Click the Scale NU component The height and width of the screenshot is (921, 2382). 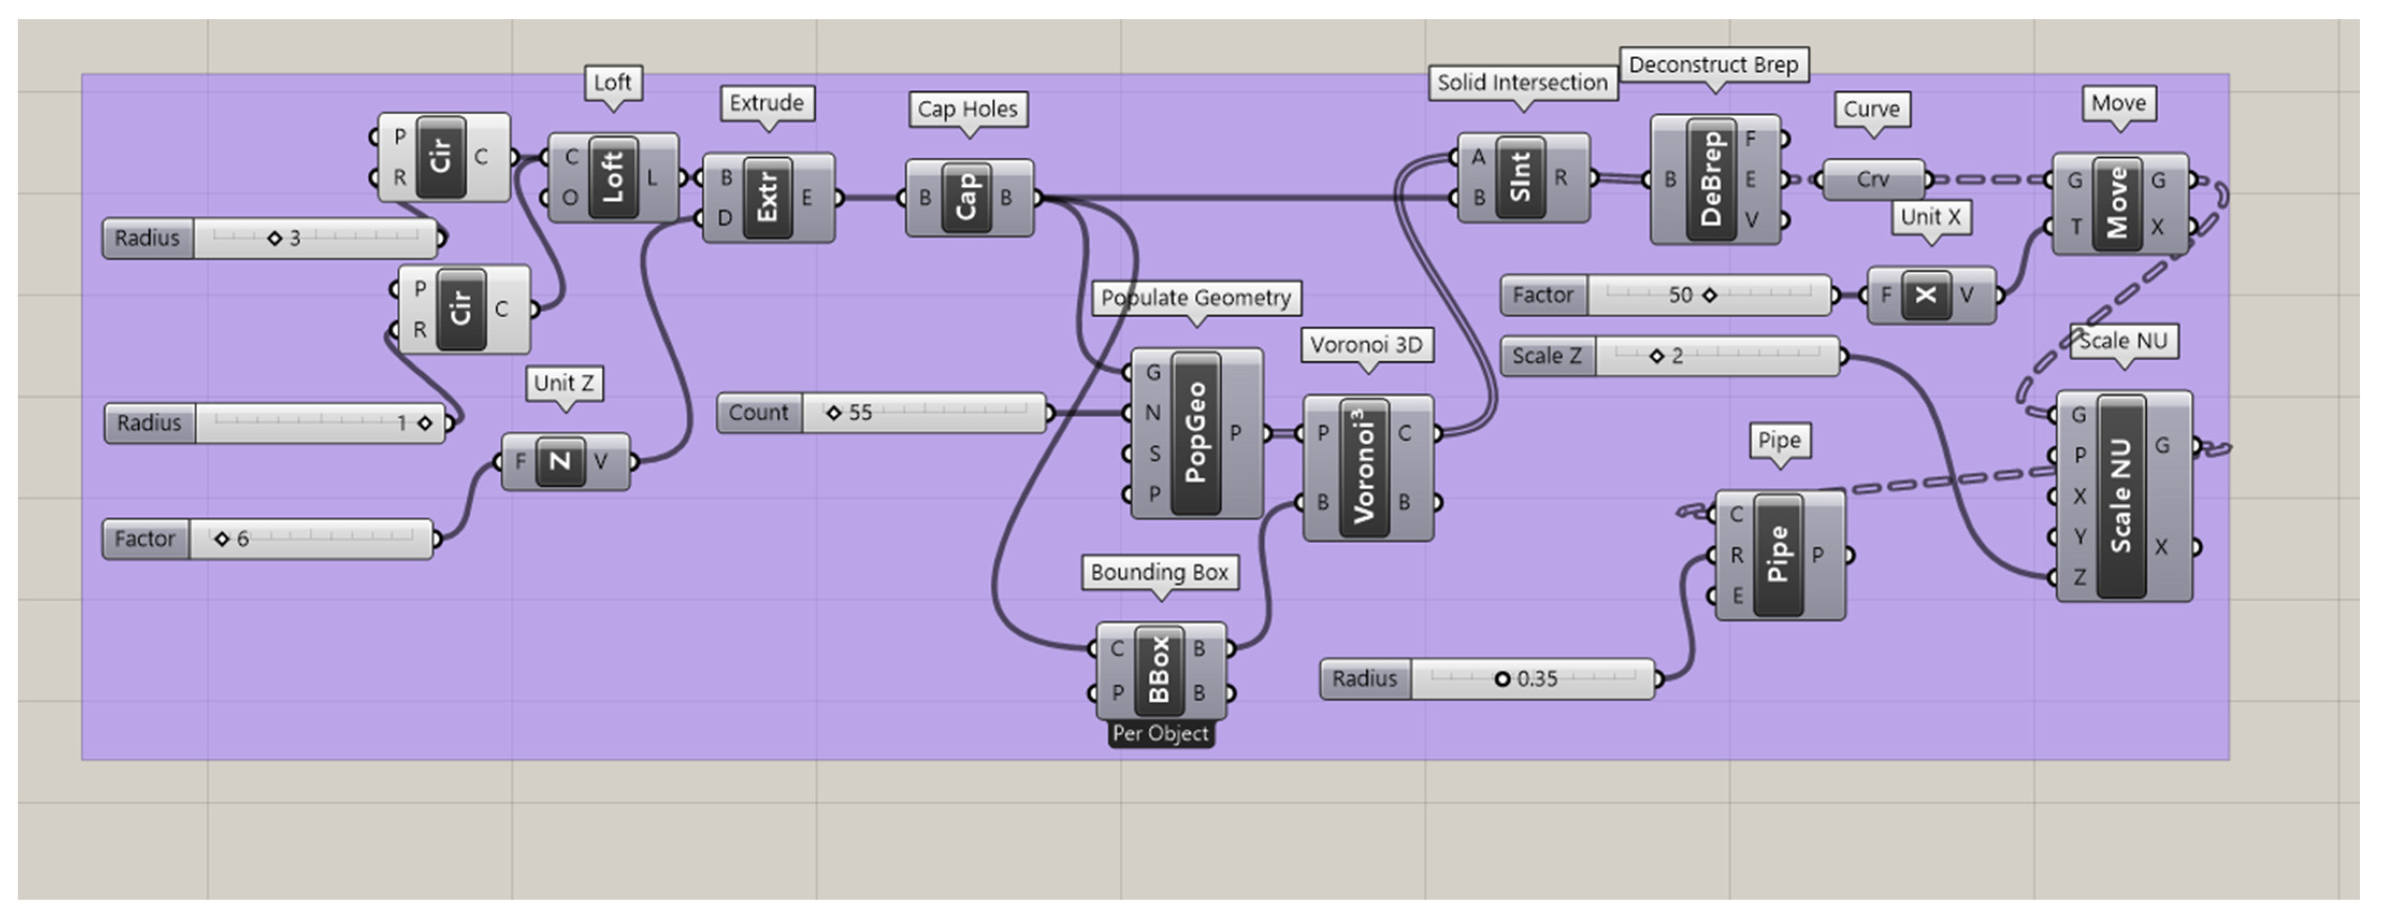pyautogui.click(x=2121, y=496)
